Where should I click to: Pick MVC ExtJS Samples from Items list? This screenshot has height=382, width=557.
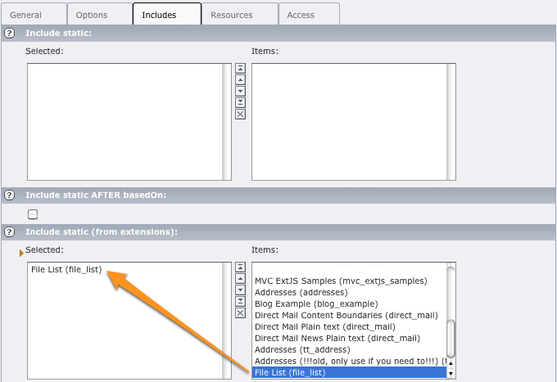click(x=341, y=281)
